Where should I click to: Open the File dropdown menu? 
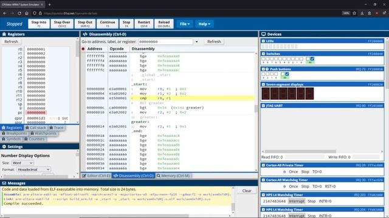coord(185,24)
